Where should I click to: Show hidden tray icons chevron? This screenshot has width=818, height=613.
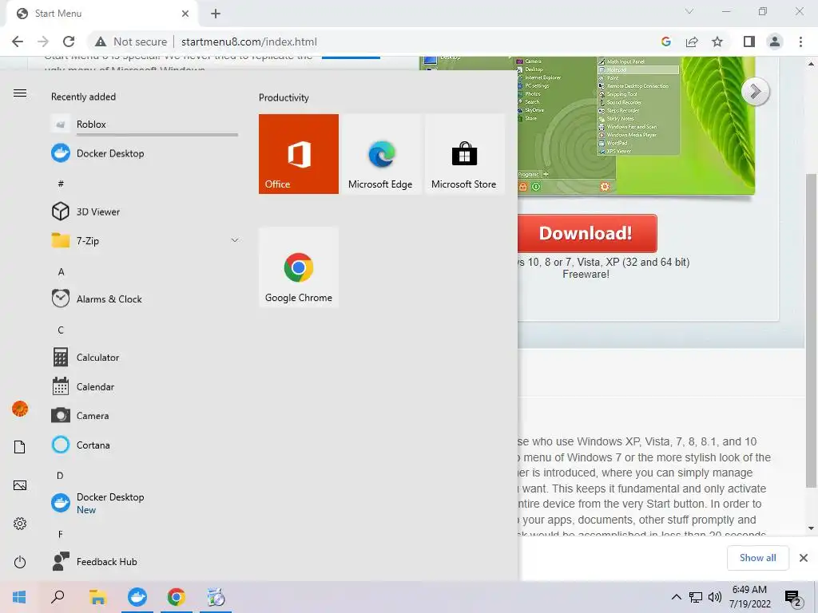(676, 597)
